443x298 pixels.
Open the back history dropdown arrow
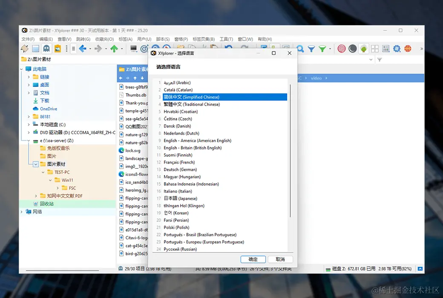[90, 49]
